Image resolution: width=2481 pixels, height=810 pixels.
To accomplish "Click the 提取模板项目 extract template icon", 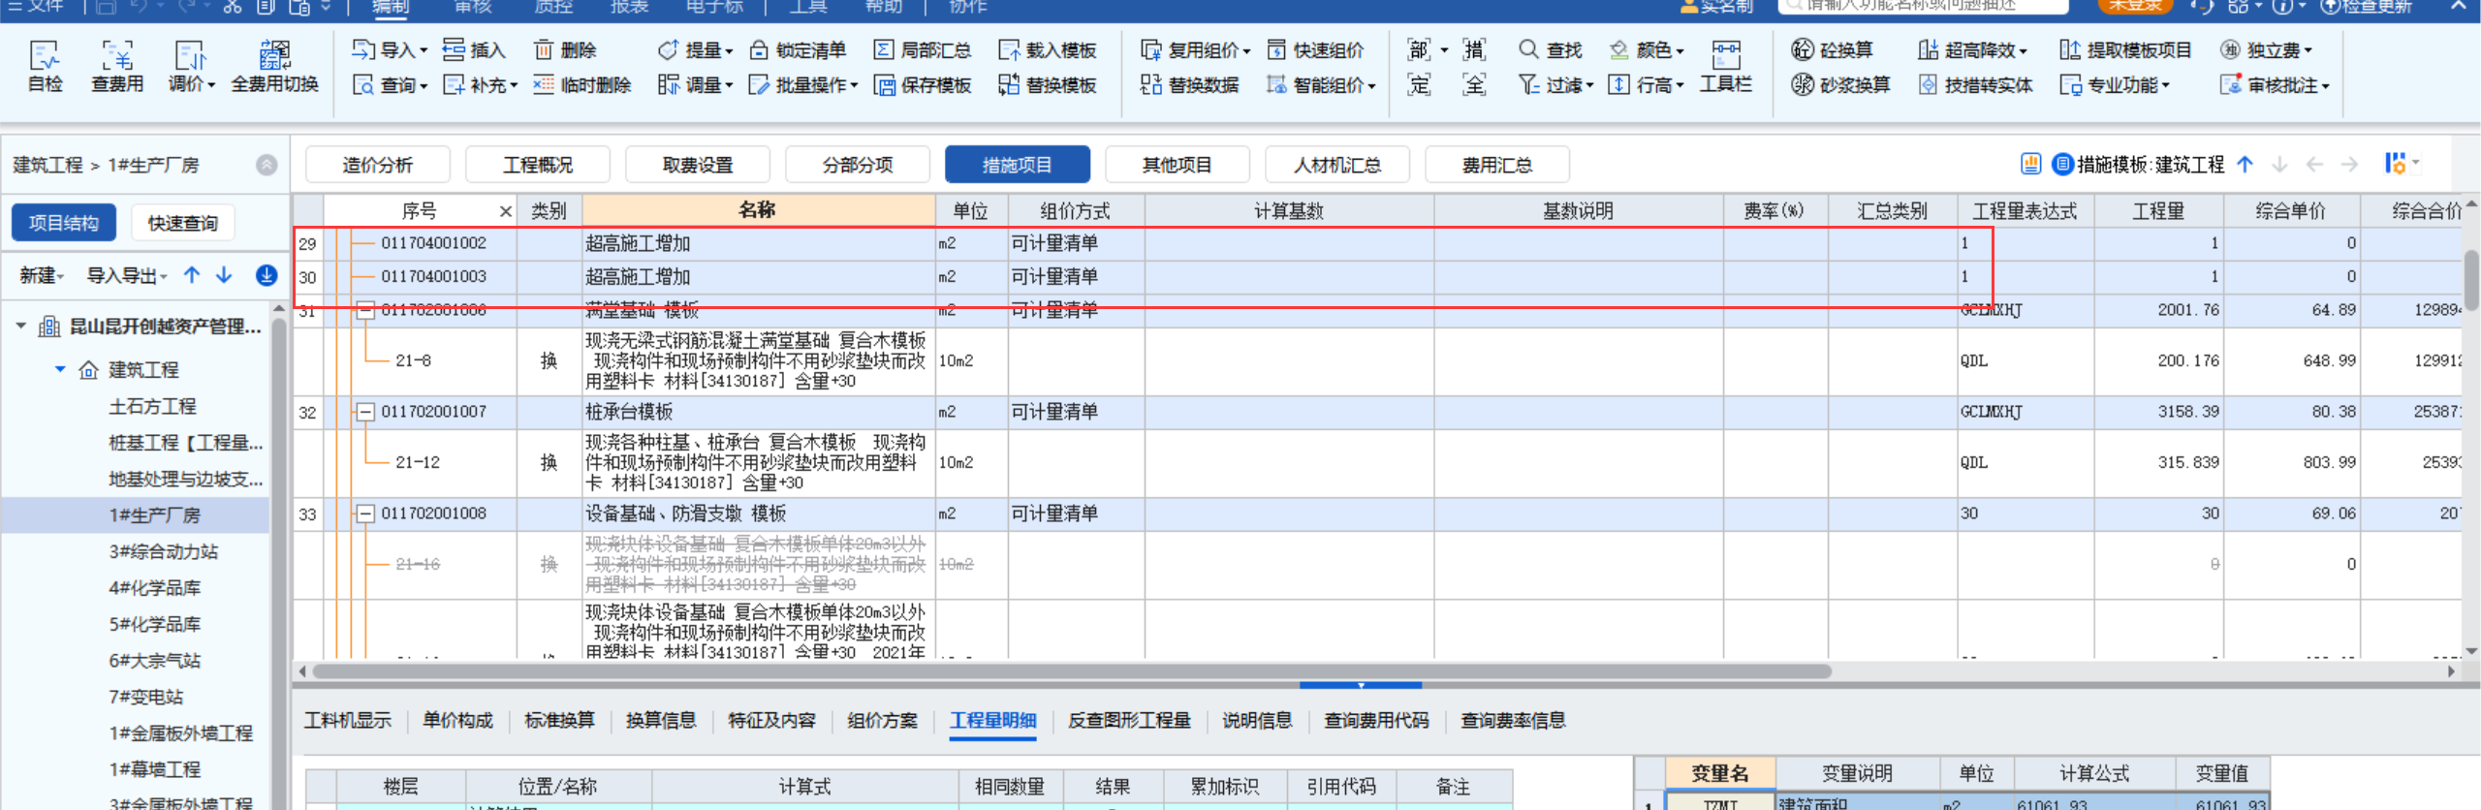I will pos(2070,50).
